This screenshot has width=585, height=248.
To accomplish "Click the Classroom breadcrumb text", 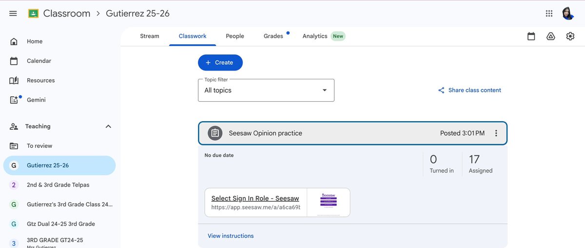I will click(67, 14).
